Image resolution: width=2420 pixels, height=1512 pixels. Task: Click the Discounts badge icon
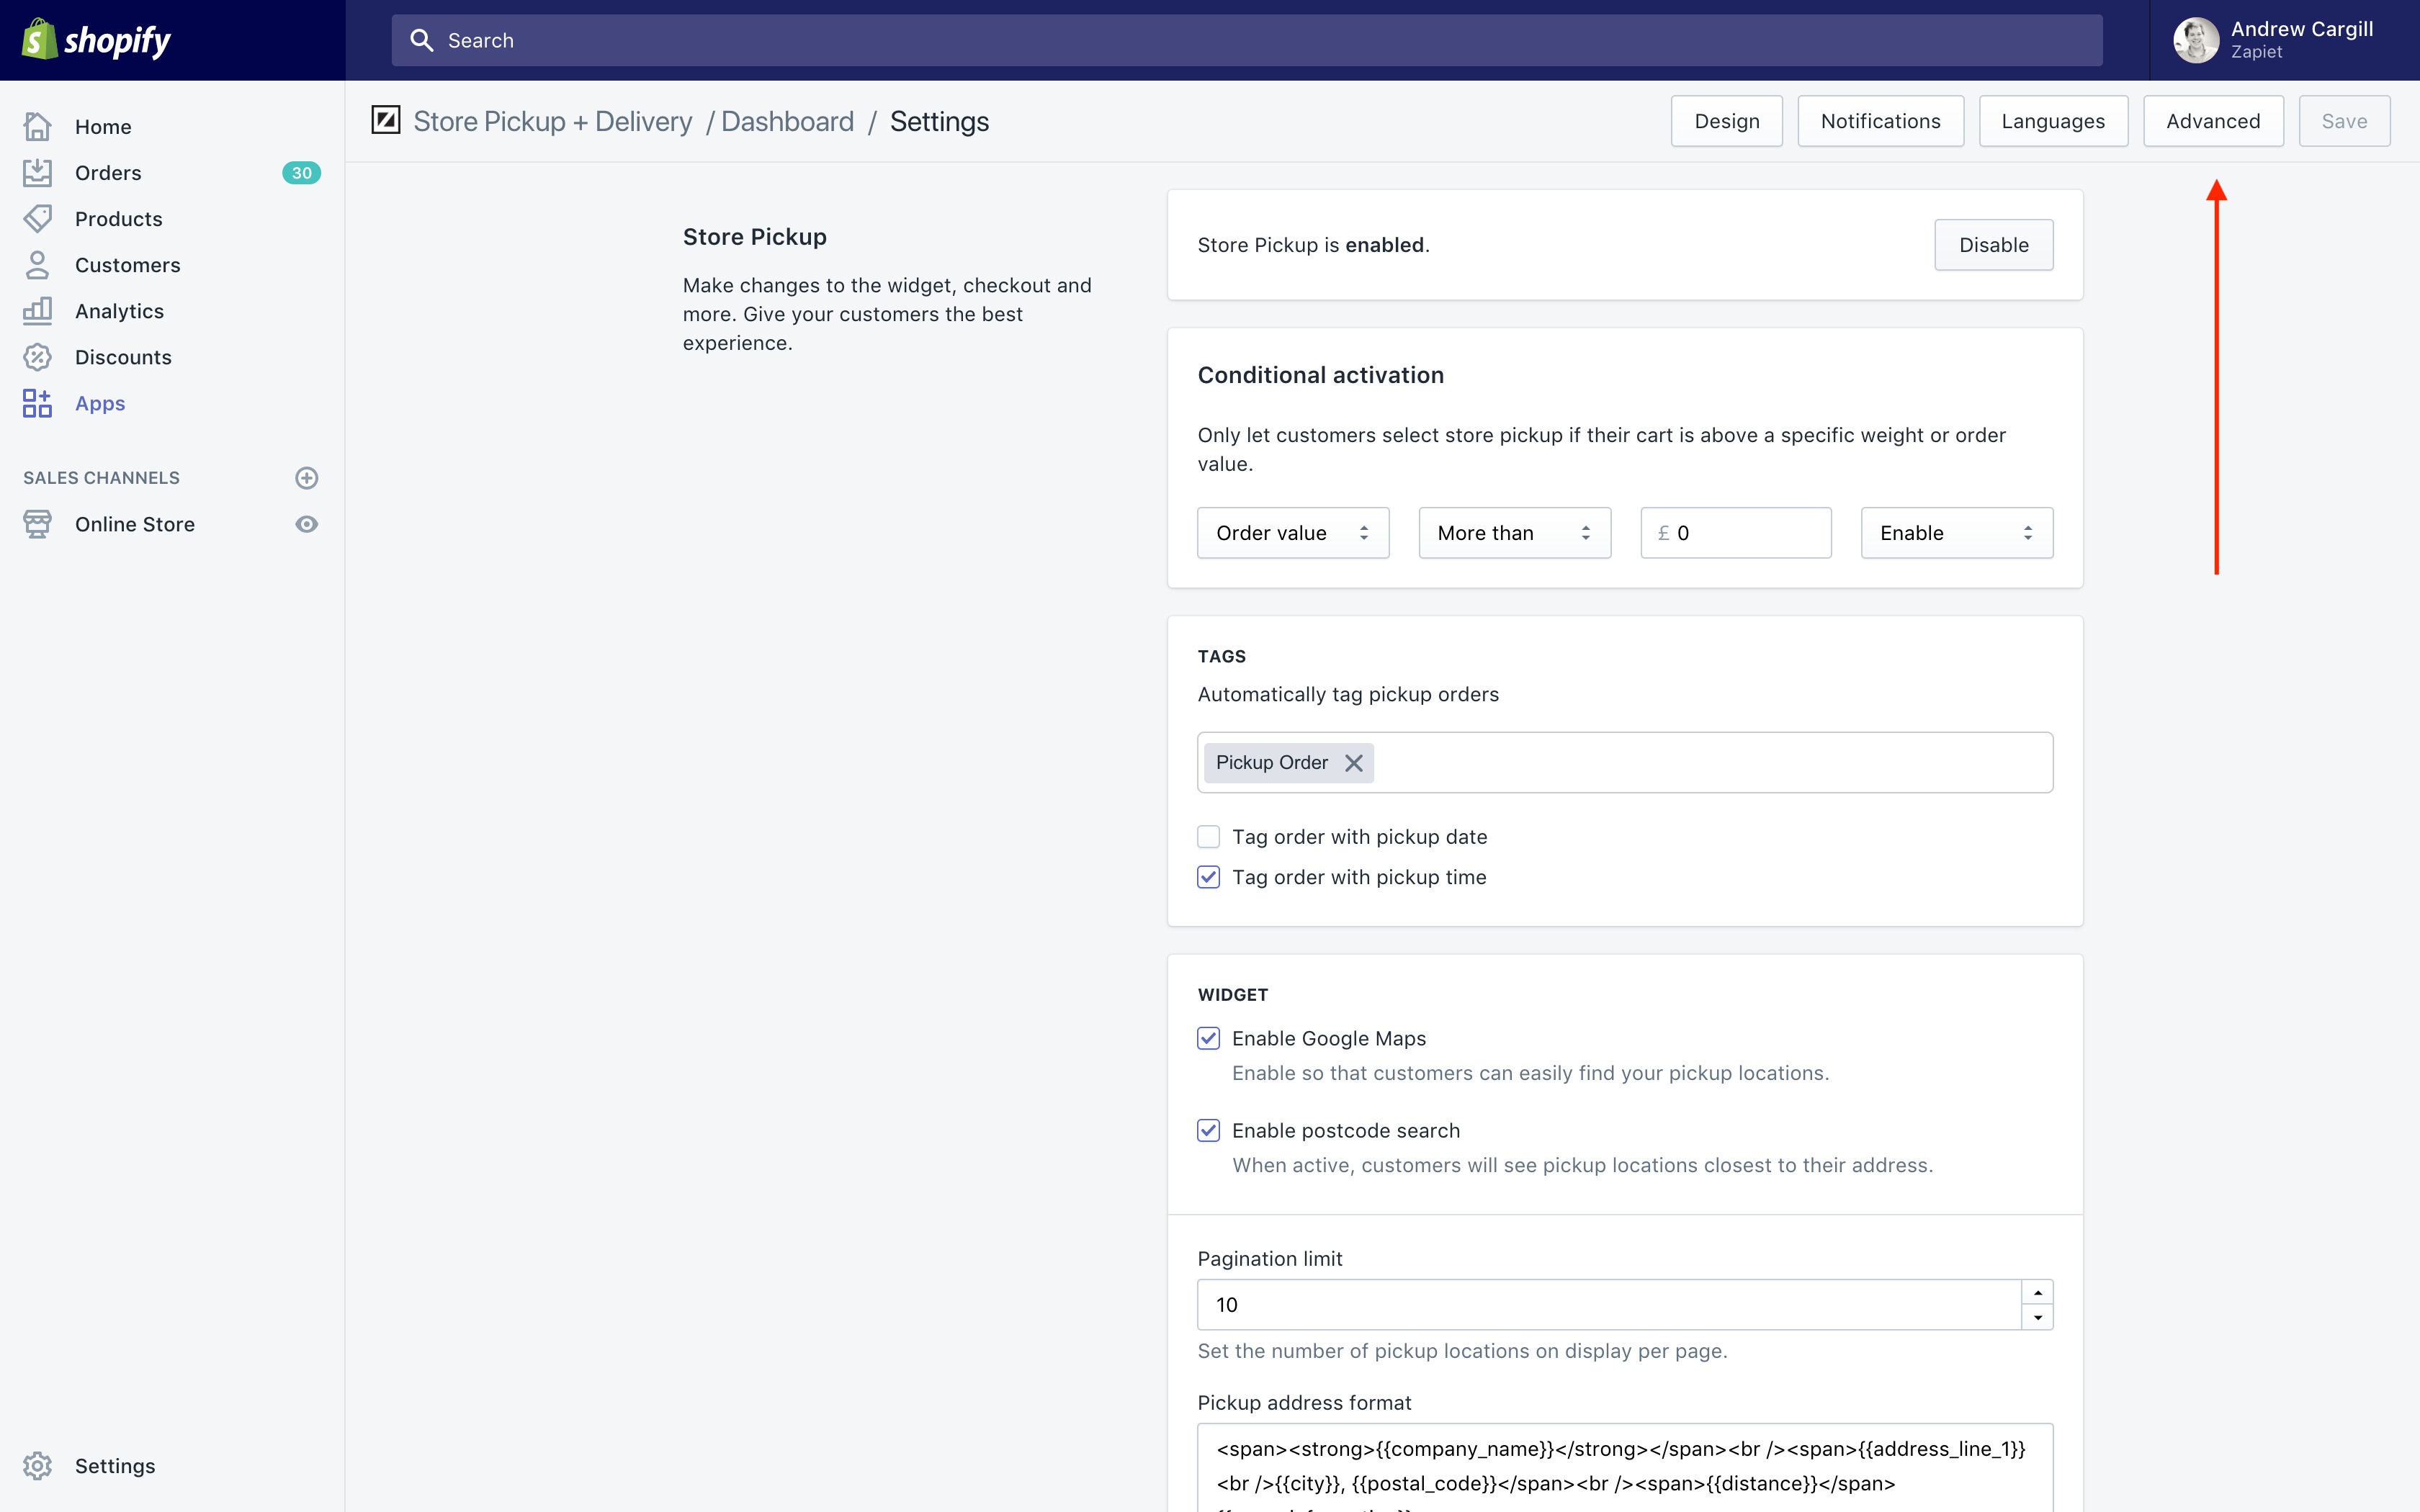(x=38, y=357)
